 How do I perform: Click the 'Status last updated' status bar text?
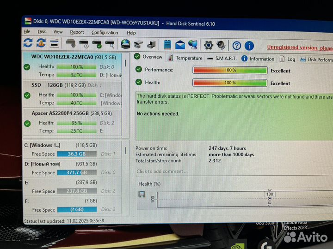tap(64, 221)
